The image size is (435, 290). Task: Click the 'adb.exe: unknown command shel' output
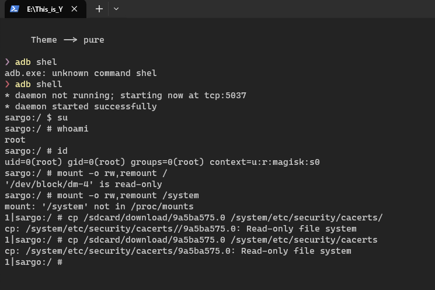click(81, 73)
